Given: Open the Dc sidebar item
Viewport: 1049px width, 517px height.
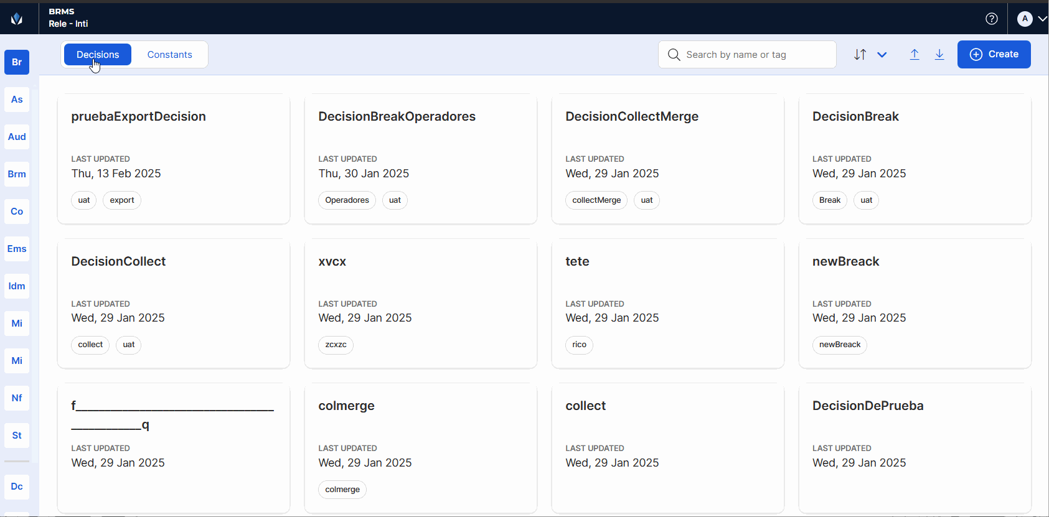Looking at the screenshot, I should [17, 487].
